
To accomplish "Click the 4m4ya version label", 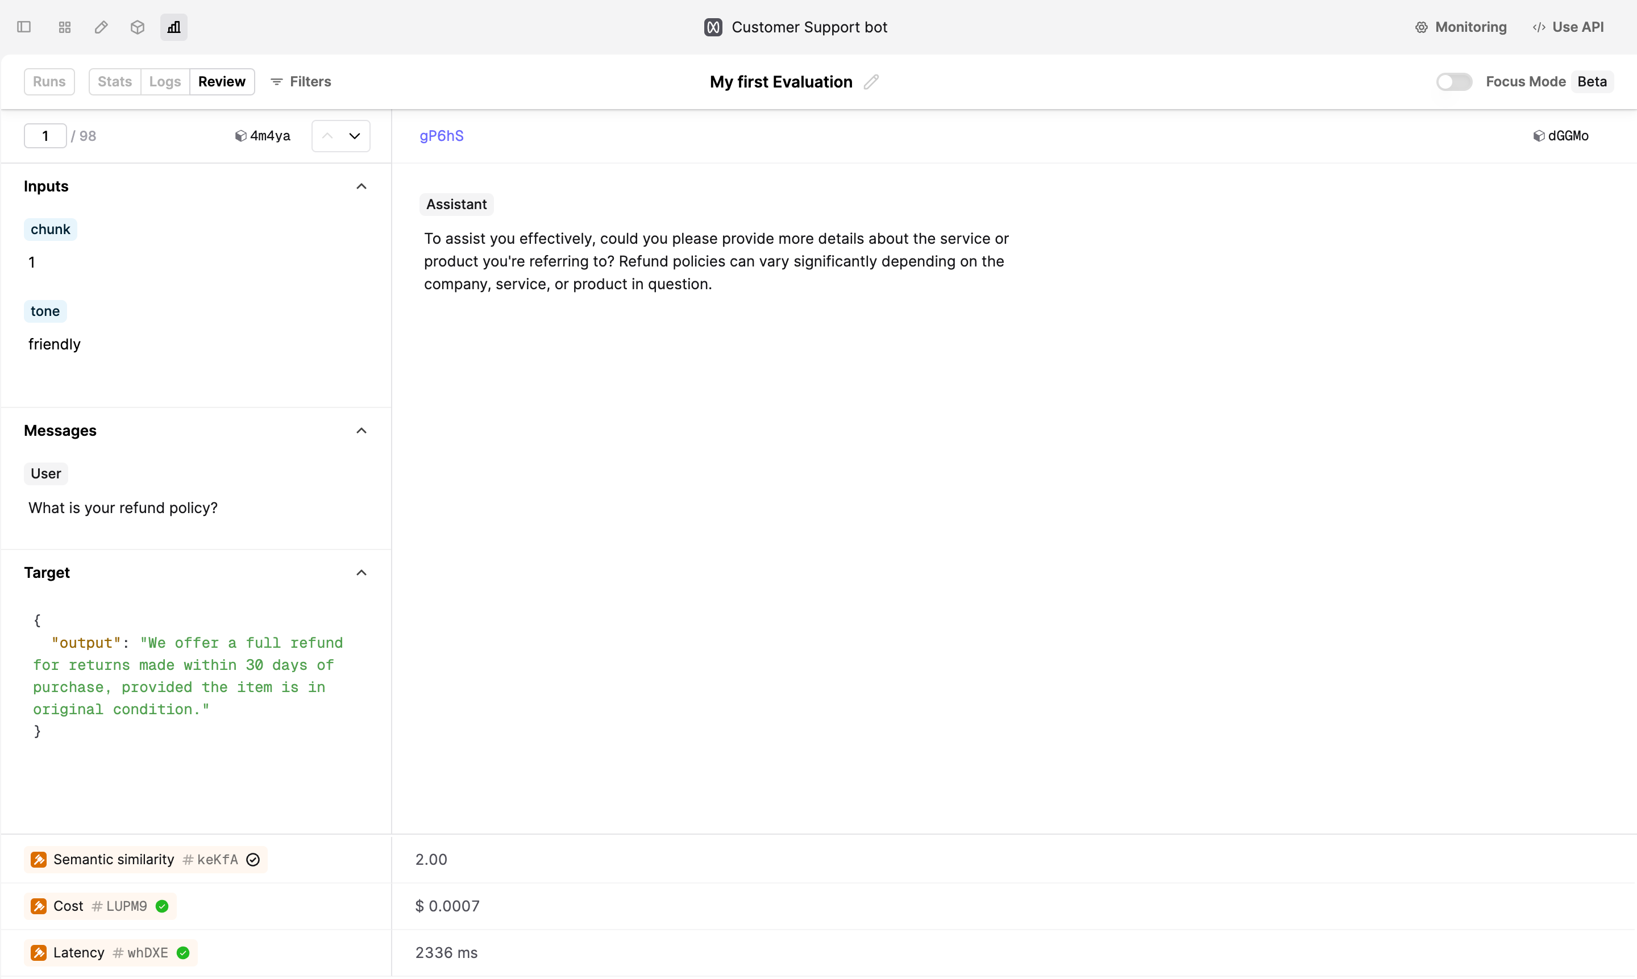I will pyautogui.click(x=270, y=136).
